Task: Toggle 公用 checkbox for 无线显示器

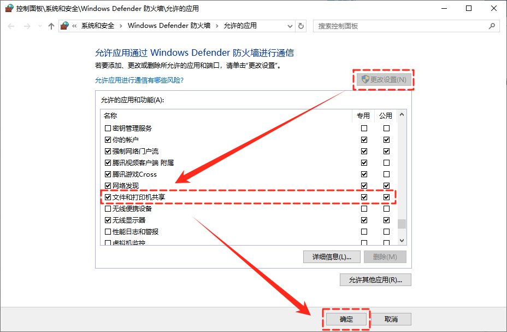Action: point(386,220)
